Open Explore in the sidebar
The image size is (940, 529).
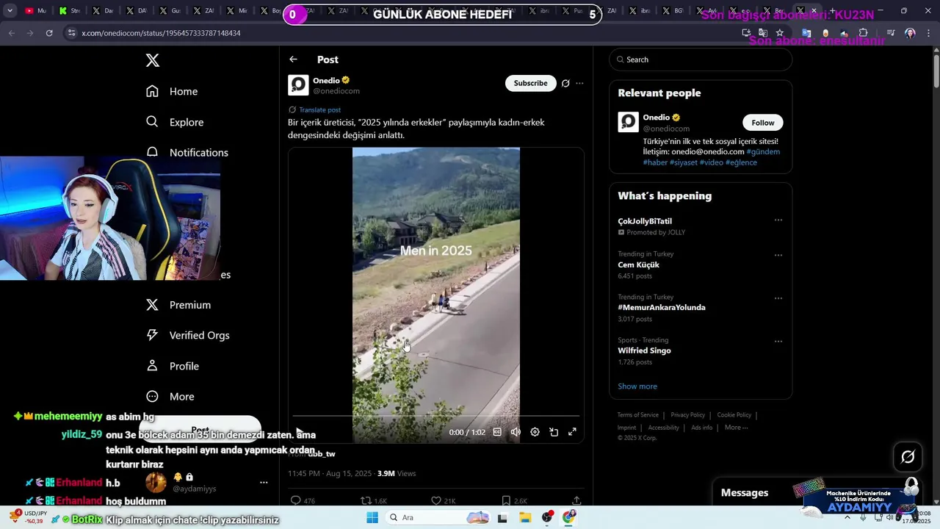(x=175, y=122)
